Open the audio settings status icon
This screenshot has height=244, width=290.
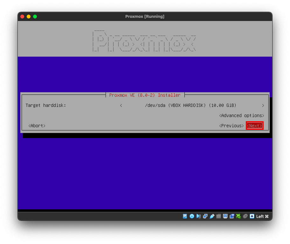[x=198, y=216]
